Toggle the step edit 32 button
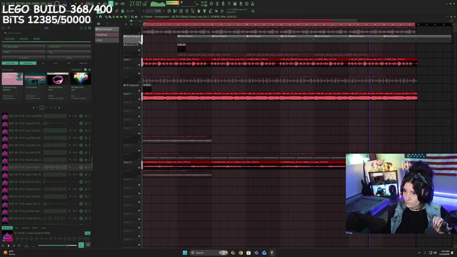The image size is (457, 257). (111, 4)
